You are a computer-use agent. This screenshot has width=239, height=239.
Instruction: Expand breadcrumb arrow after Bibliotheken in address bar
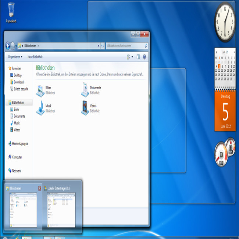pyautogui.click(x=38, y=46)
